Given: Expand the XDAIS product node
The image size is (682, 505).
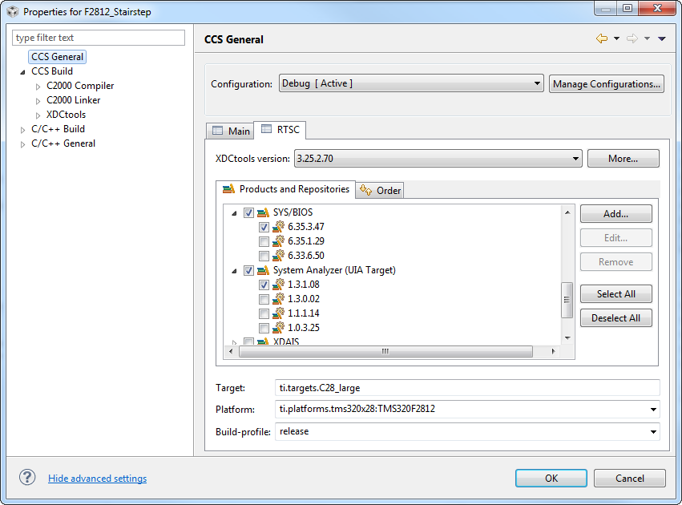Looking at the screenshot, I should pos(234,342).
